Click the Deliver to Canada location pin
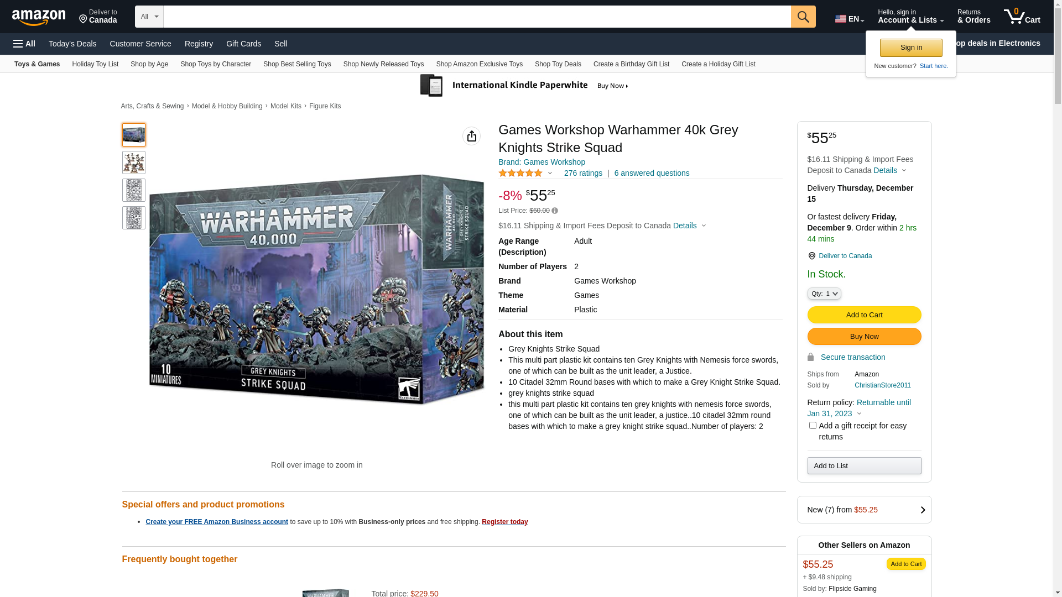 pyautogui.click(x=811, y=256)
